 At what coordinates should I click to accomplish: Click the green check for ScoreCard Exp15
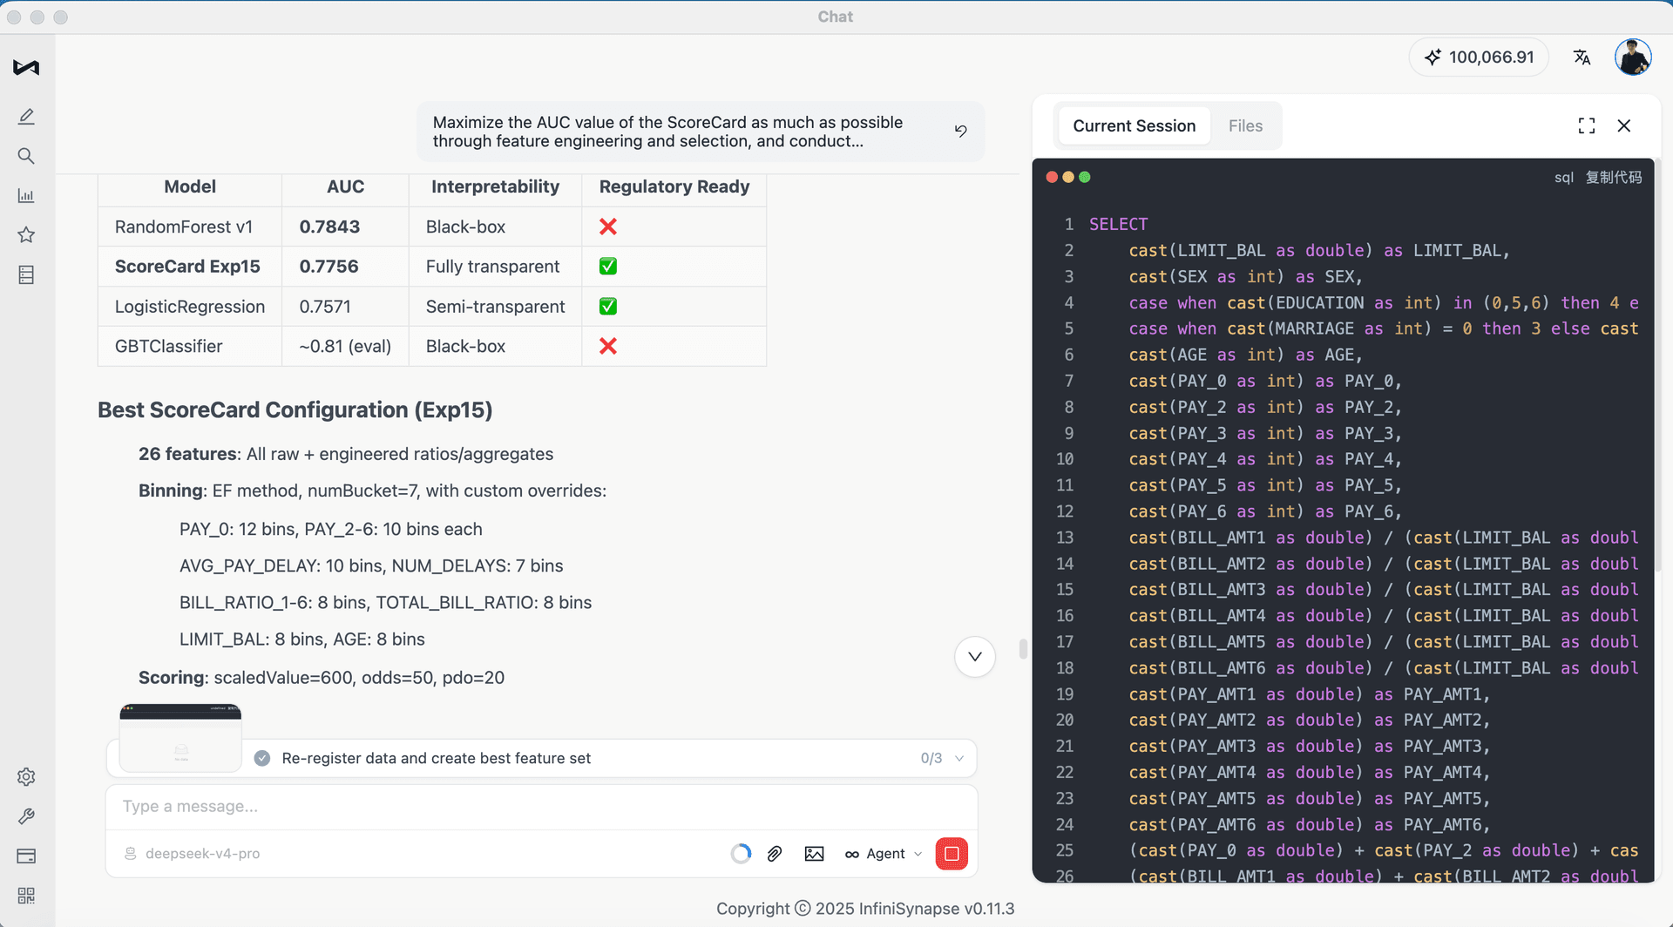click(x=608, y=267)
